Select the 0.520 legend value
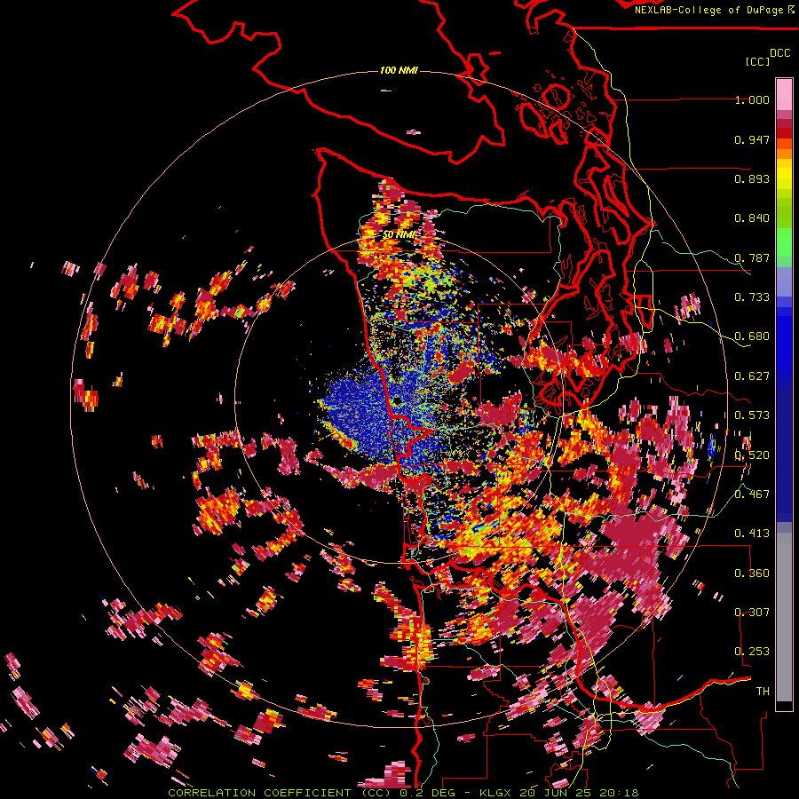799x799 pixels. point(752,455)
